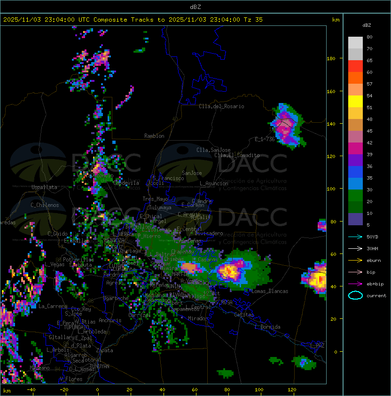Click the composite tracks timestamp header text
Viewport: 391px width, 396px height.
pyautogui.click(x=133, y=20)
